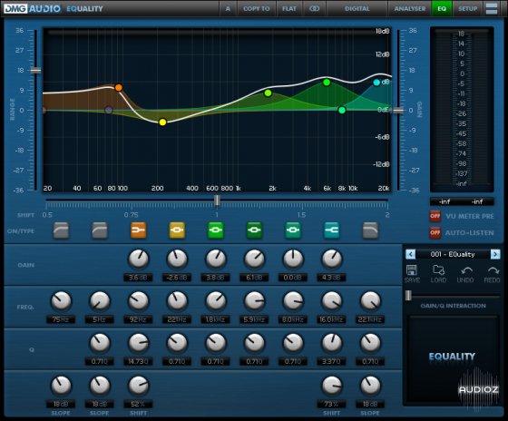Click the frequency knob showing 16.0kHz
508x421 pixels.
[x=332, y=301]
